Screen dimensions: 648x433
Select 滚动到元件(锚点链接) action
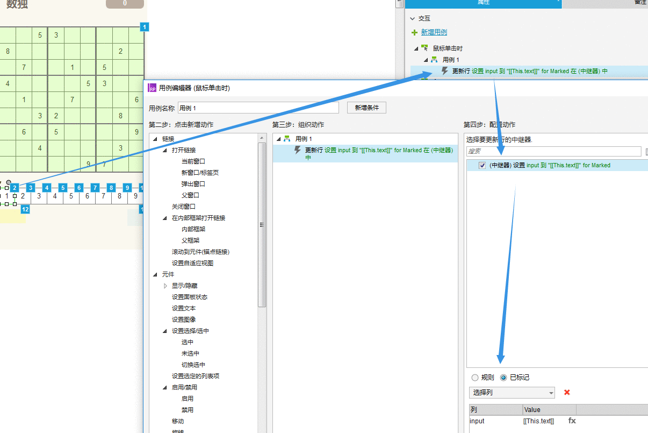[x=201, y=252]
